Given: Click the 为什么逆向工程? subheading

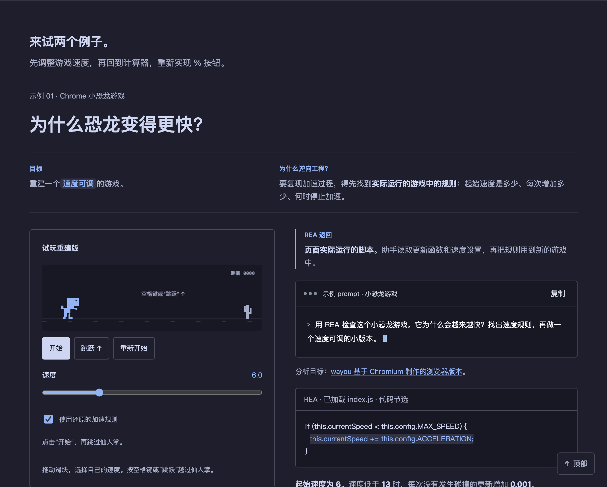Looking at the screenshot, I should pyautogui.click(x=304, y=168).
